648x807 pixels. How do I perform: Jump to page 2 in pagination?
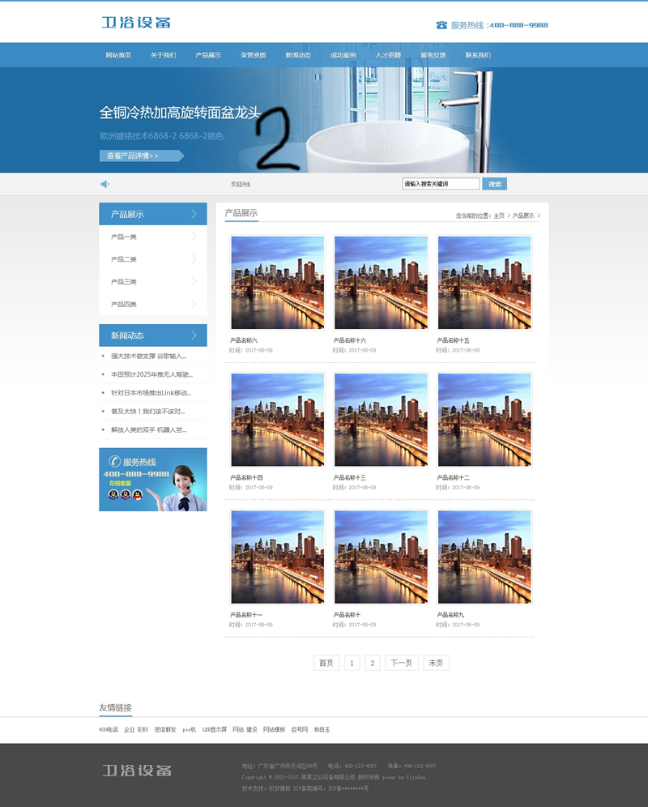pyautogui.click(x=373, y=663)
